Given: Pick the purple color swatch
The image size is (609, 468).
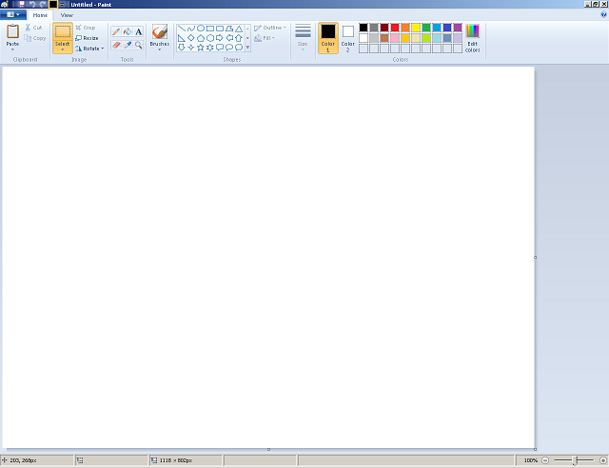Looking at the screenshot, I should click(458, 28).
